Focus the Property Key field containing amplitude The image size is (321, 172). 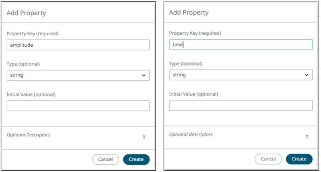(78, 45)
